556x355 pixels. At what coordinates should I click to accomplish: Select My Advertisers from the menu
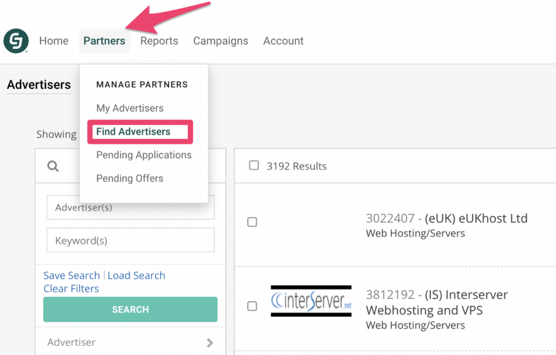pos(130,108)
